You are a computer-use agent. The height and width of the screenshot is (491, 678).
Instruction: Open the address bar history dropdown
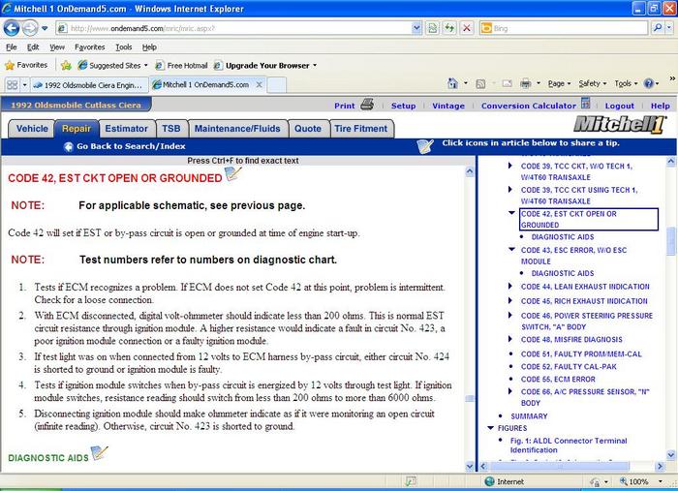(x=416, y=28)
